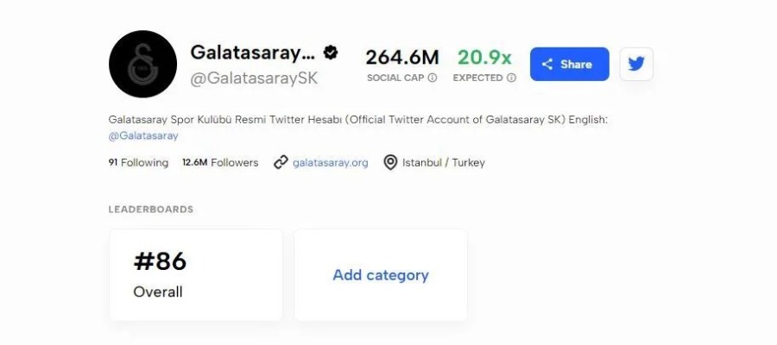Image resolution: width=777 pixels, height=345 pixels.
Task: Click the green 20.9x expected value
Action: pyautogui.click(x=484, y=57)
